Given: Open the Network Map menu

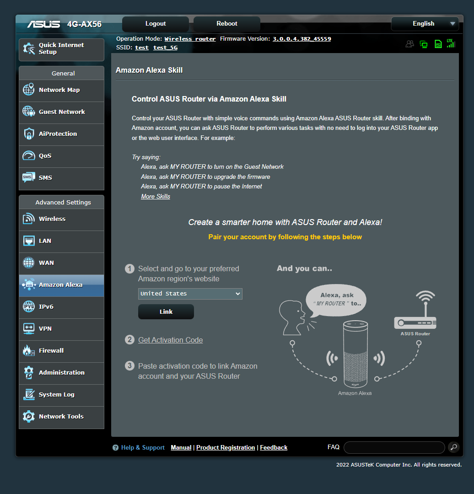Looking at the screenshot, I should [x=61, y=90].
